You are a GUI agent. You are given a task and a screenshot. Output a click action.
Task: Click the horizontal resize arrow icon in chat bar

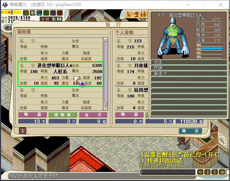[200, 172]
